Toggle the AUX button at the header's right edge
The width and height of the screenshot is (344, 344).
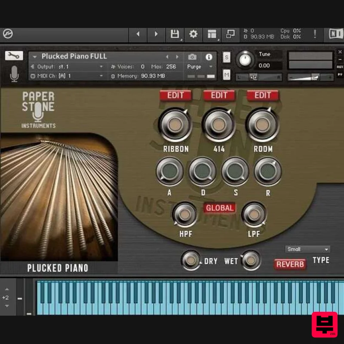(x=340, y=67)
